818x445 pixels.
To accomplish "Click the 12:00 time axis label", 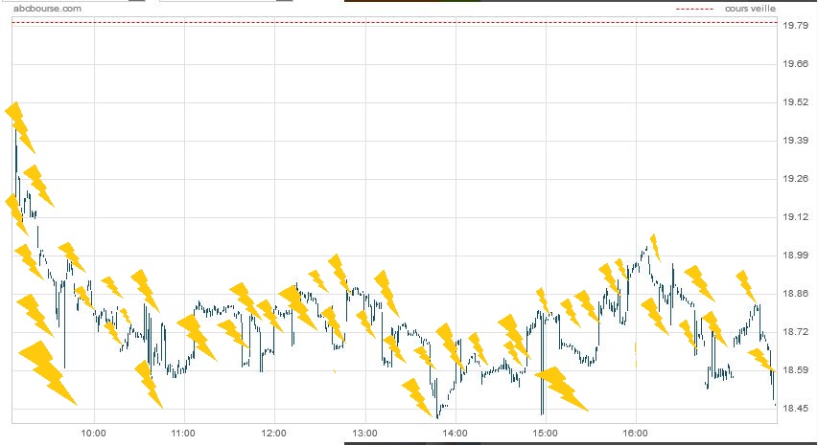I will tap(273, 433).
